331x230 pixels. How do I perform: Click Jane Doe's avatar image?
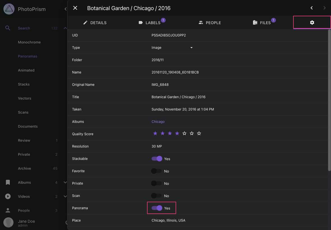click(x=8, y=222)
